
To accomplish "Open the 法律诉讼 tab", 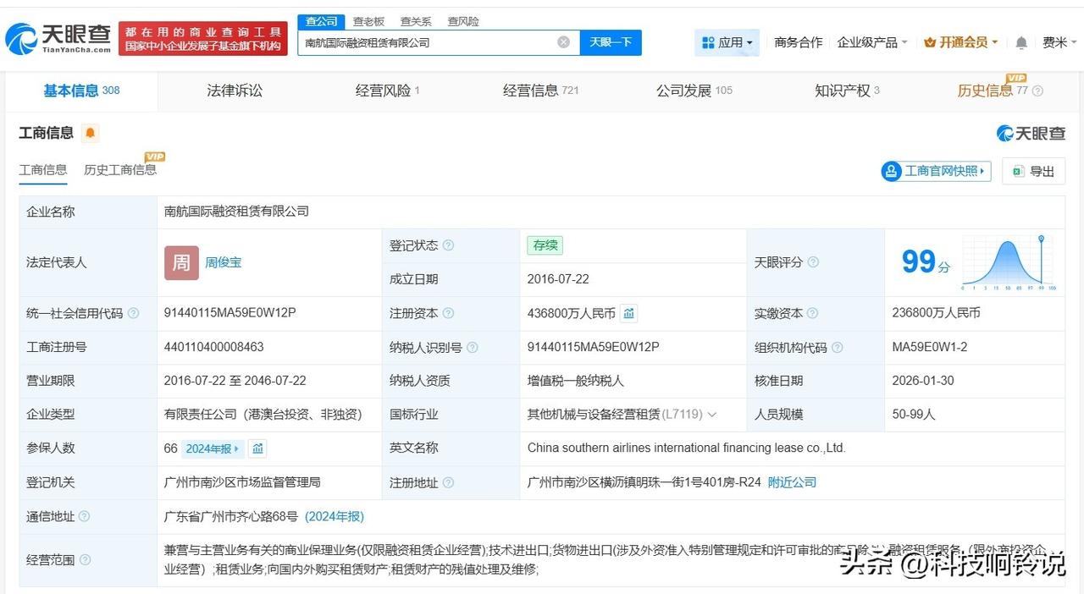I will point(235,91).
